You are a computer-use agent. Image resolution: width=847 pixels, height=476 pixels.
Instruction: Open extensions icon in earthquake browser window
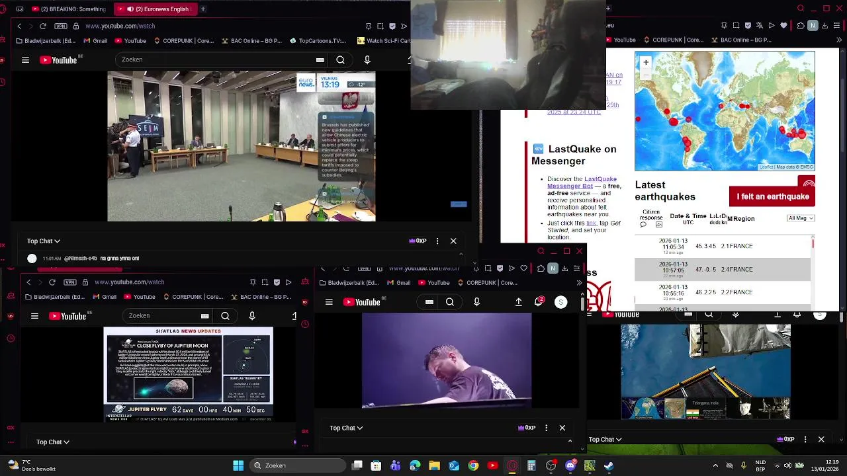(801, 26)
